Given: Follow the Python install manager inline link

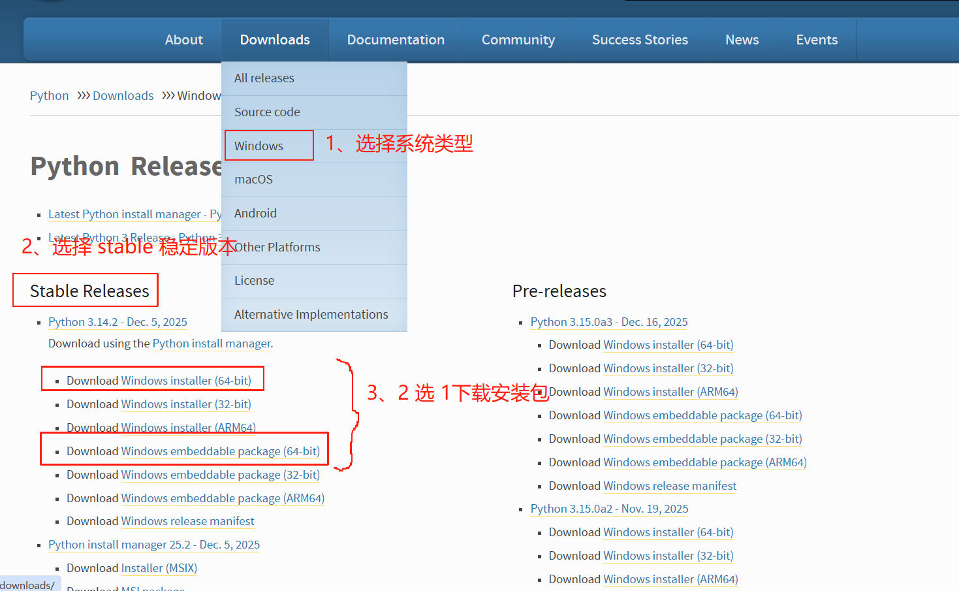Looking at the screenshot, I should 212,343.
